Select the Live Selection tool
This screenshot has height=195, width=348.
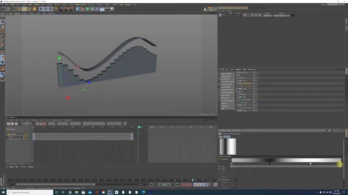[15, 9]
